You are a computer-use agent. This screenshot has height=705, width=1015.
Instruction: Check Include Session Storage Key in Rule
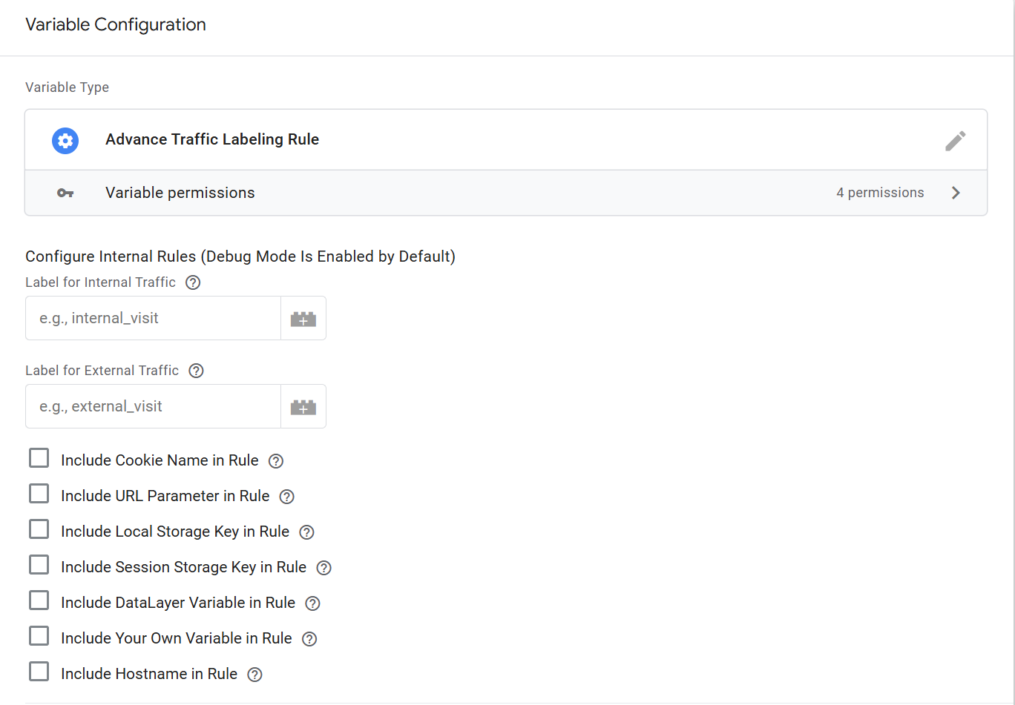click(x=39, y=564)
